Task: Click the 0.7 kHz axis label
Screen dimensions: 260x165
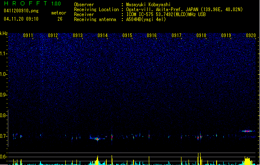Action: click(4, 136)
